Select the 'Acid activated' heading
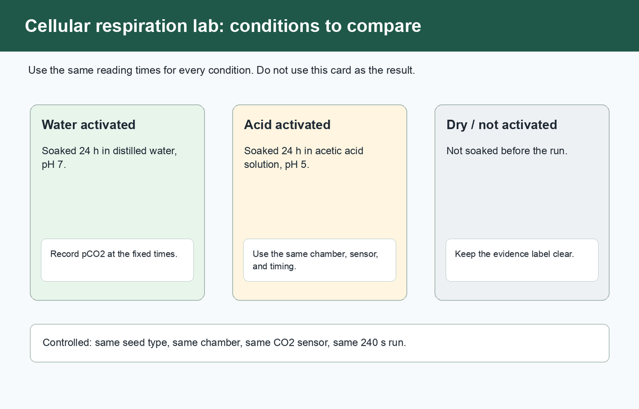Screen dimensions: 639x409 (287, 125)
